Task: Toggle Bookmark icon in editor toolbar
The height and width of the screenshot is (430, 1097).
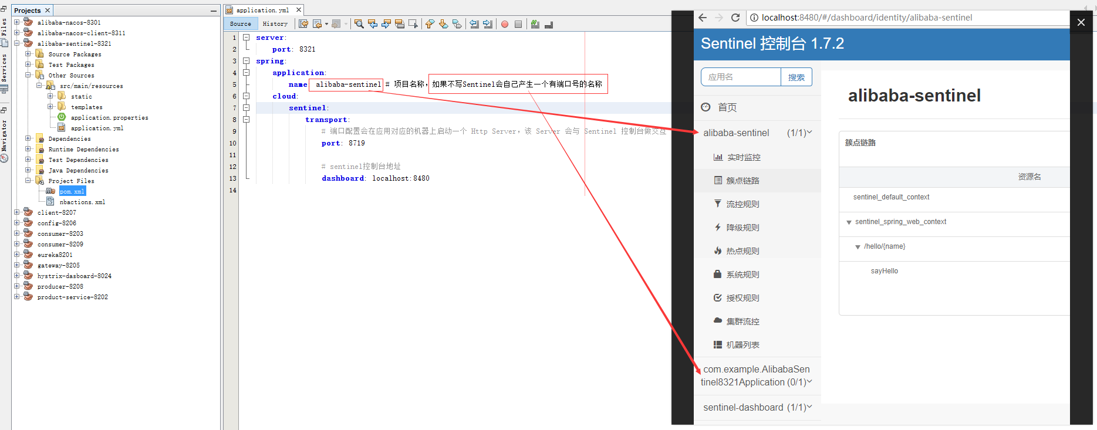Action: tap(457, 24)
